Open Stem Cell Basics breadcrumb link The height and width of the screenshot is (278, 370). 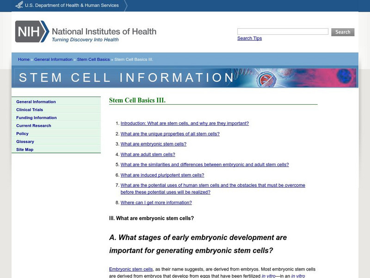coord(93,59)
